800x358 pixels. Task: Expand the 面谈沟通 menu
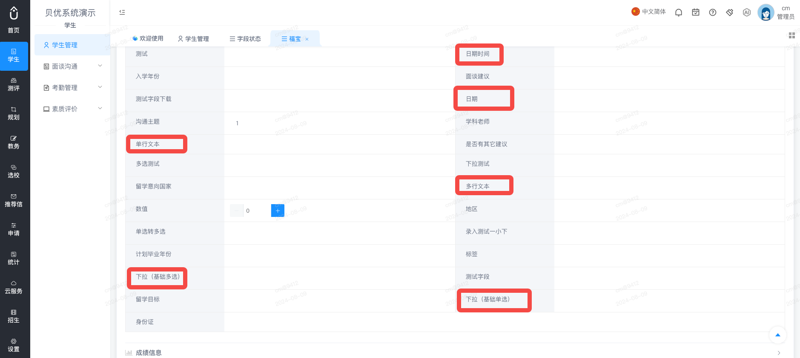(72, 66)
